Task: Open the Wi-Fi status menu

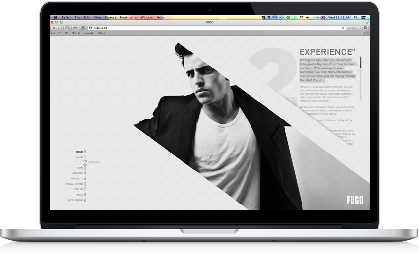Action: pyautogui.click(x=302, y=17)
